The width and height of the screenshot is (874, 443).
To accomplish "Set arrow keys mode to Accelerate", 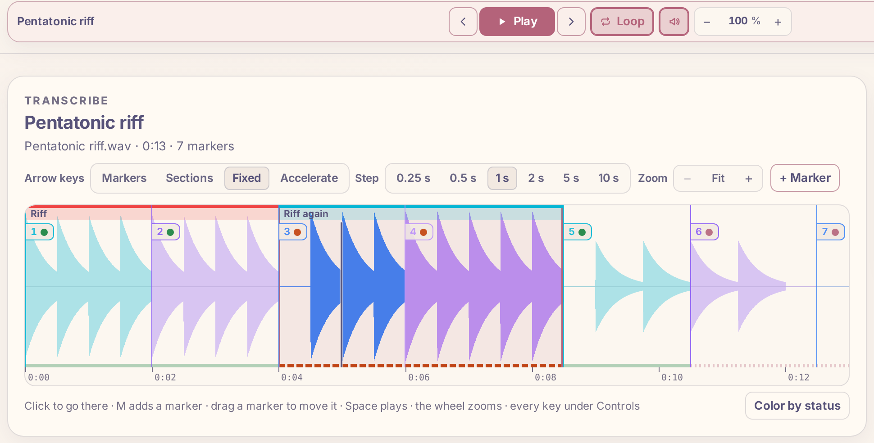I will pyautogui.click(x=309, y=178).
